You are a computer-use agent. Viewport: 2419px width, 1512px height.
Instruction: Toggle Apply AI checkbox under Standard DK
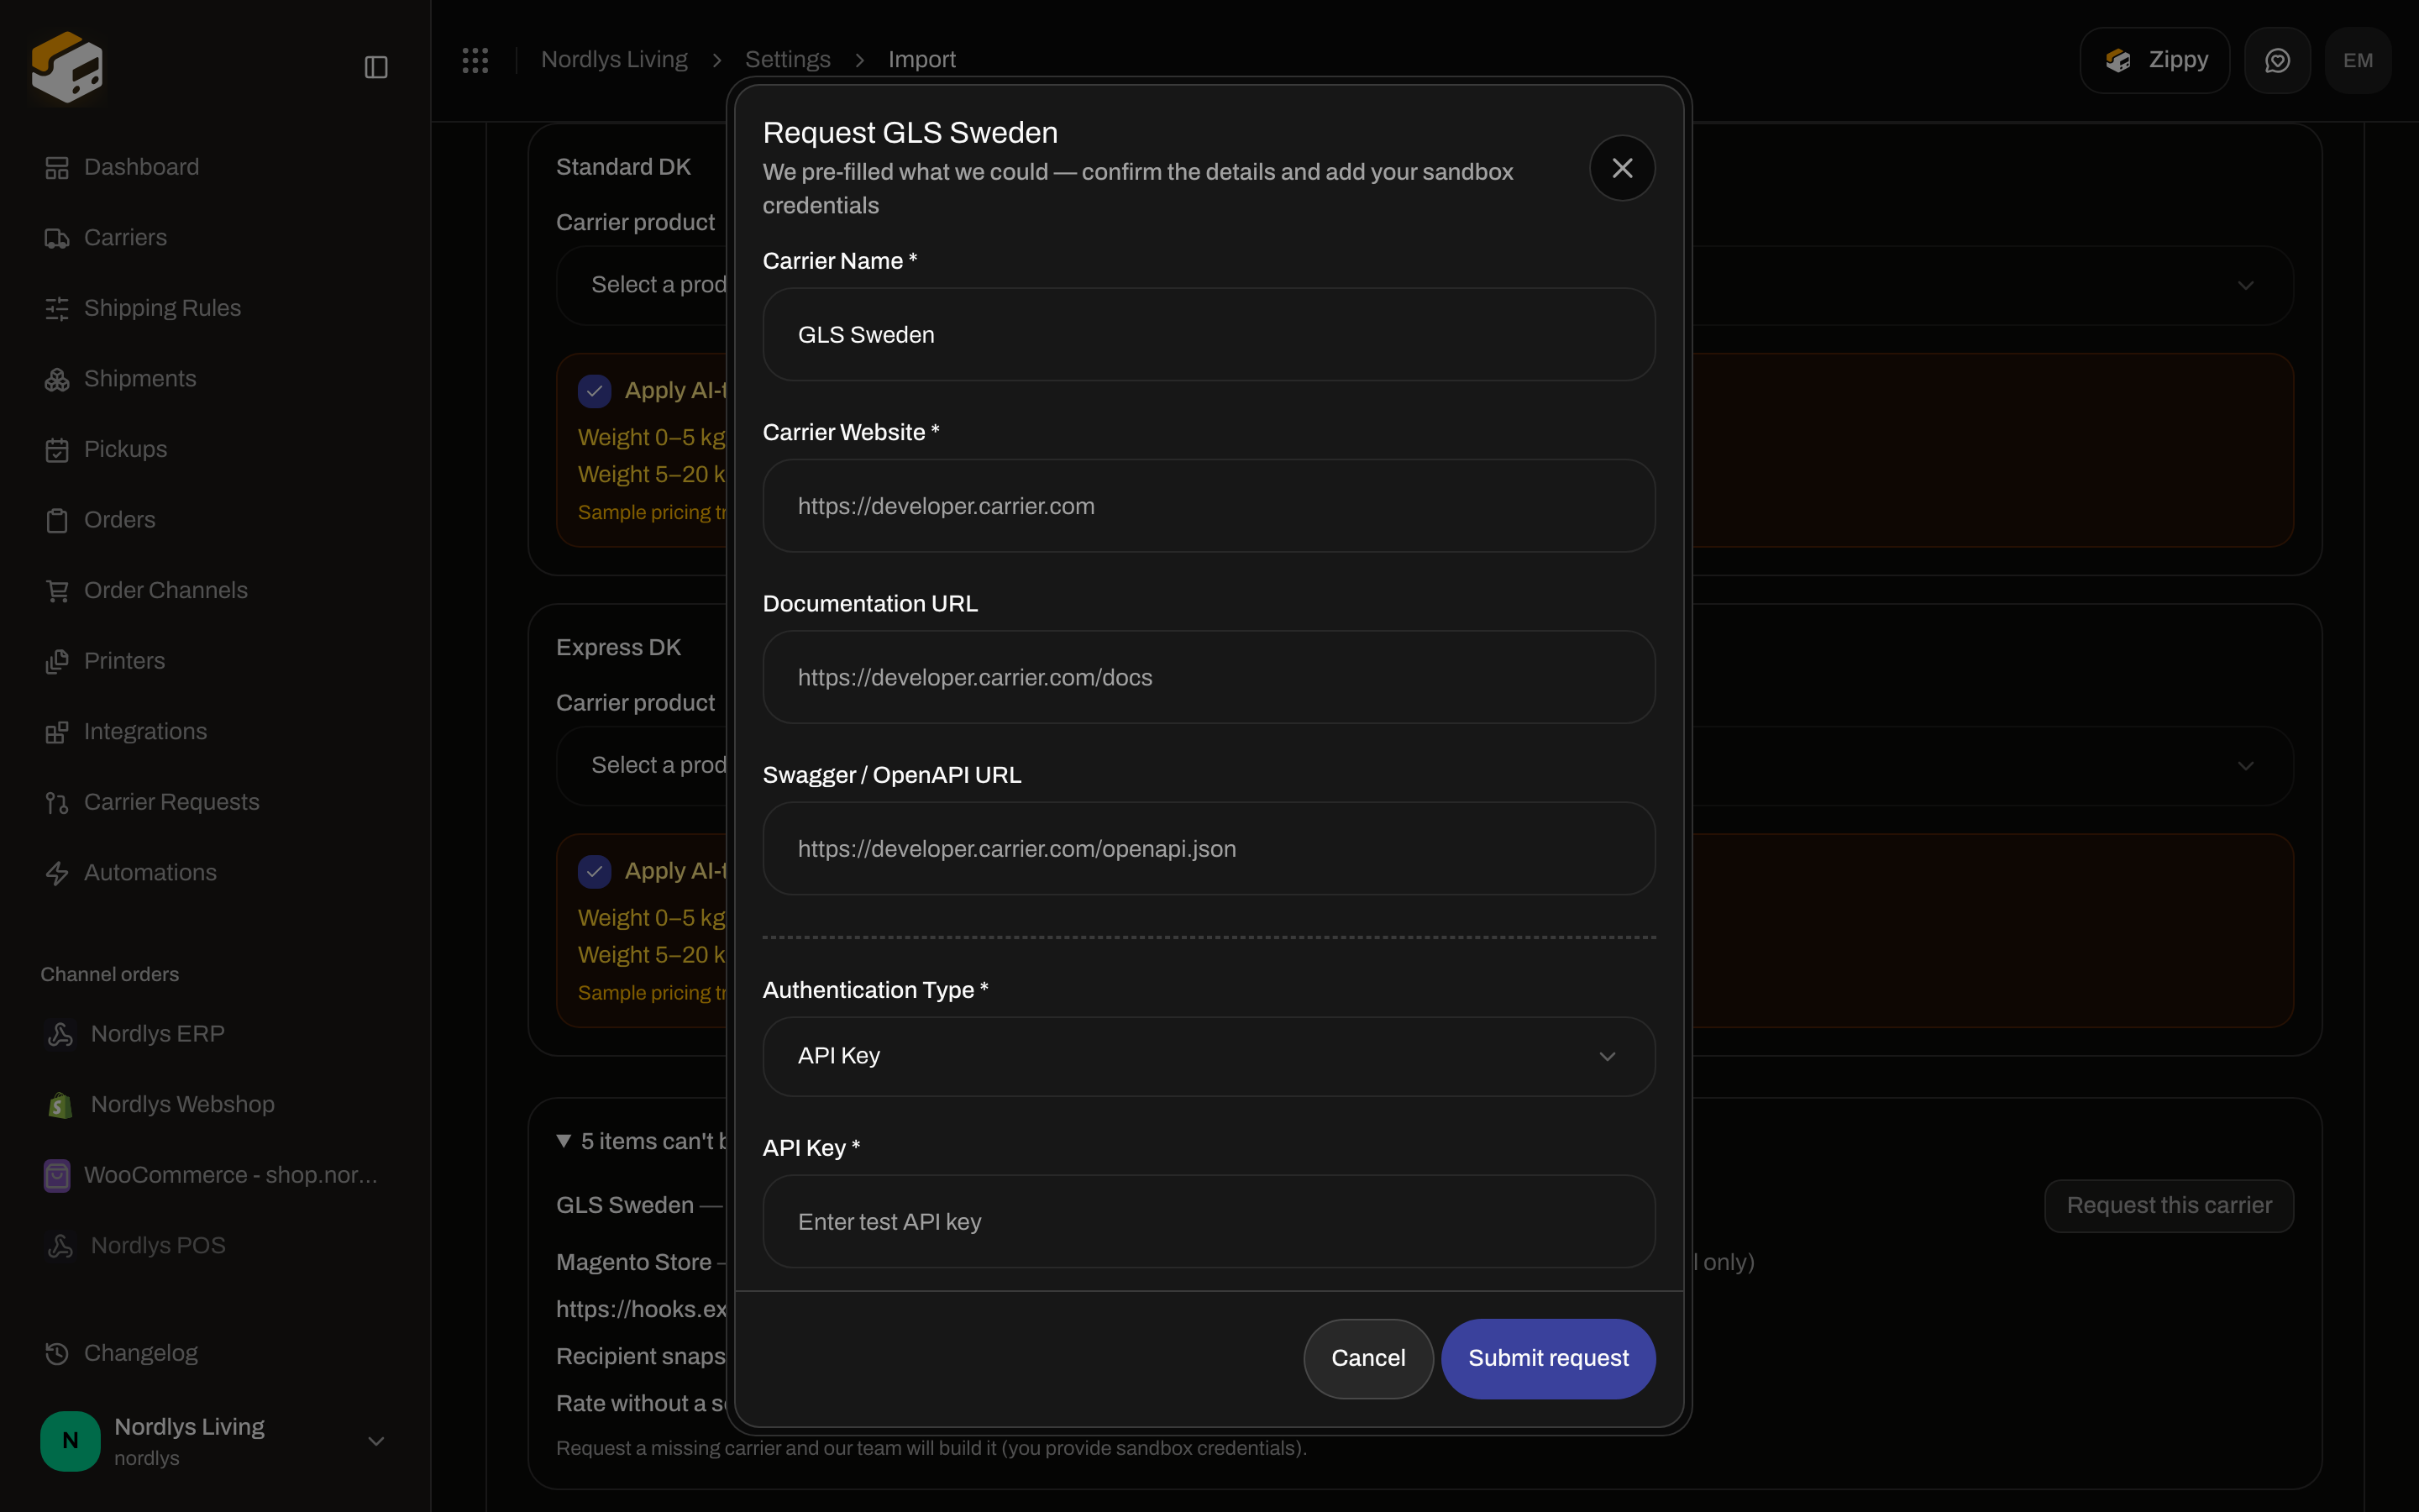tap(595, 391)
